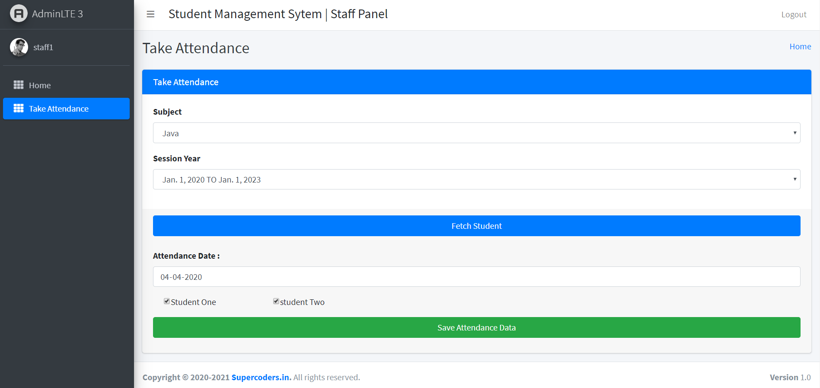Click the staff1 username in the sidebar
The width and height of the screenshot is (820, 388).
(43, 47)
